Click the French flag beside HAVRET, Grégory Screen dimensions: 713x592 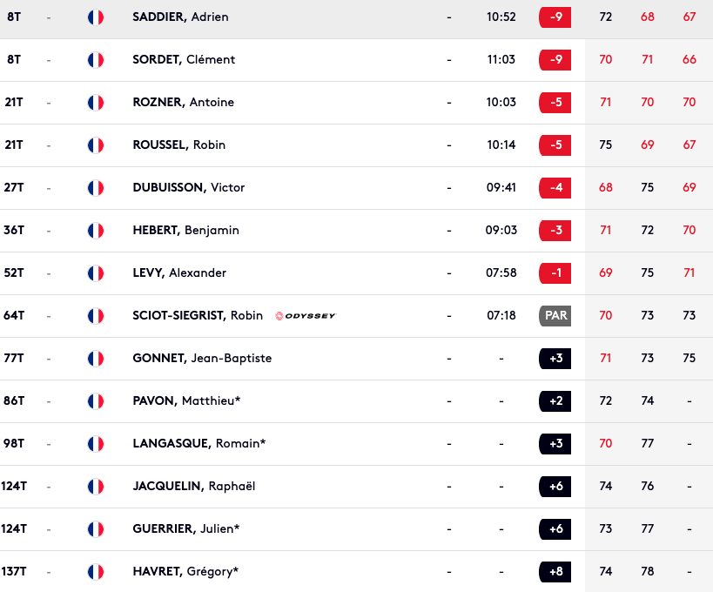tap(96, 572)
